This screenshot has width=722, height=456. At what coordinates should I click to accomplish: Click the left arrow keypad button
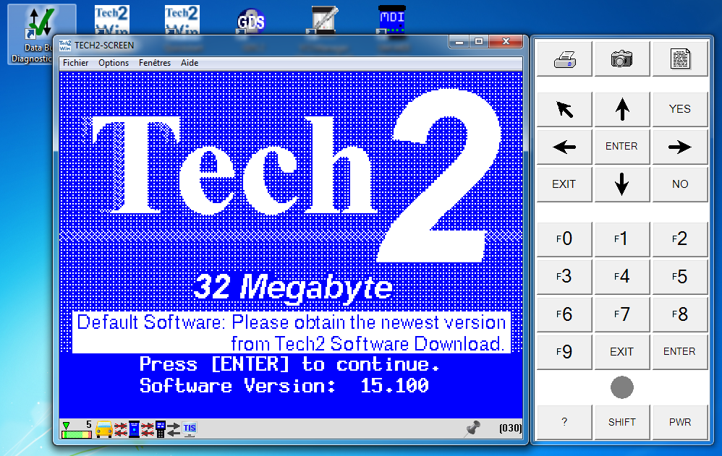[564, 147]
